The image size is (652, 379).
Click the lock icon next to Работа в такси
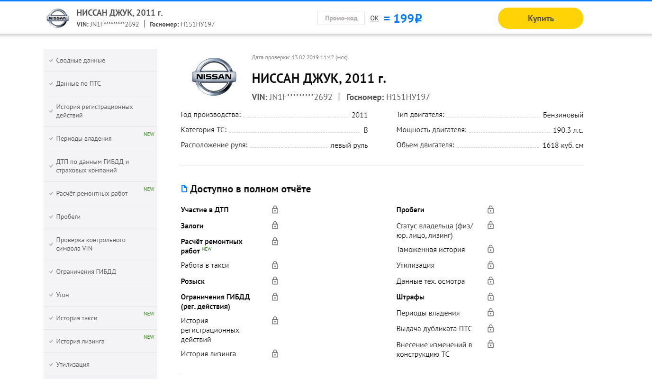275,265
